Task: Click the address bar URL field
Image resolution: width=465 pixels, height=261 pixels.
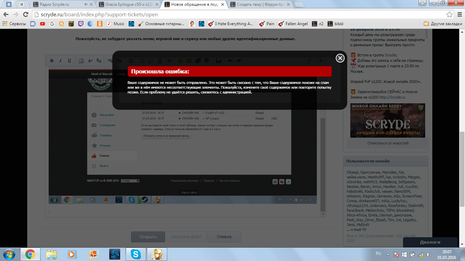Action: click(238, 15)
